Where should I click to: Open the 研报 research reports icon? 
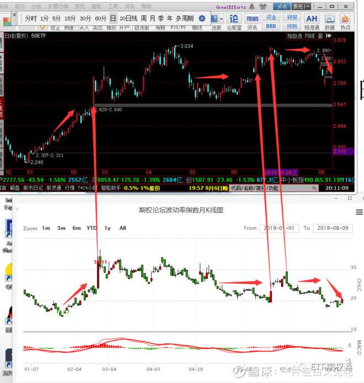[x=292, y=17]
